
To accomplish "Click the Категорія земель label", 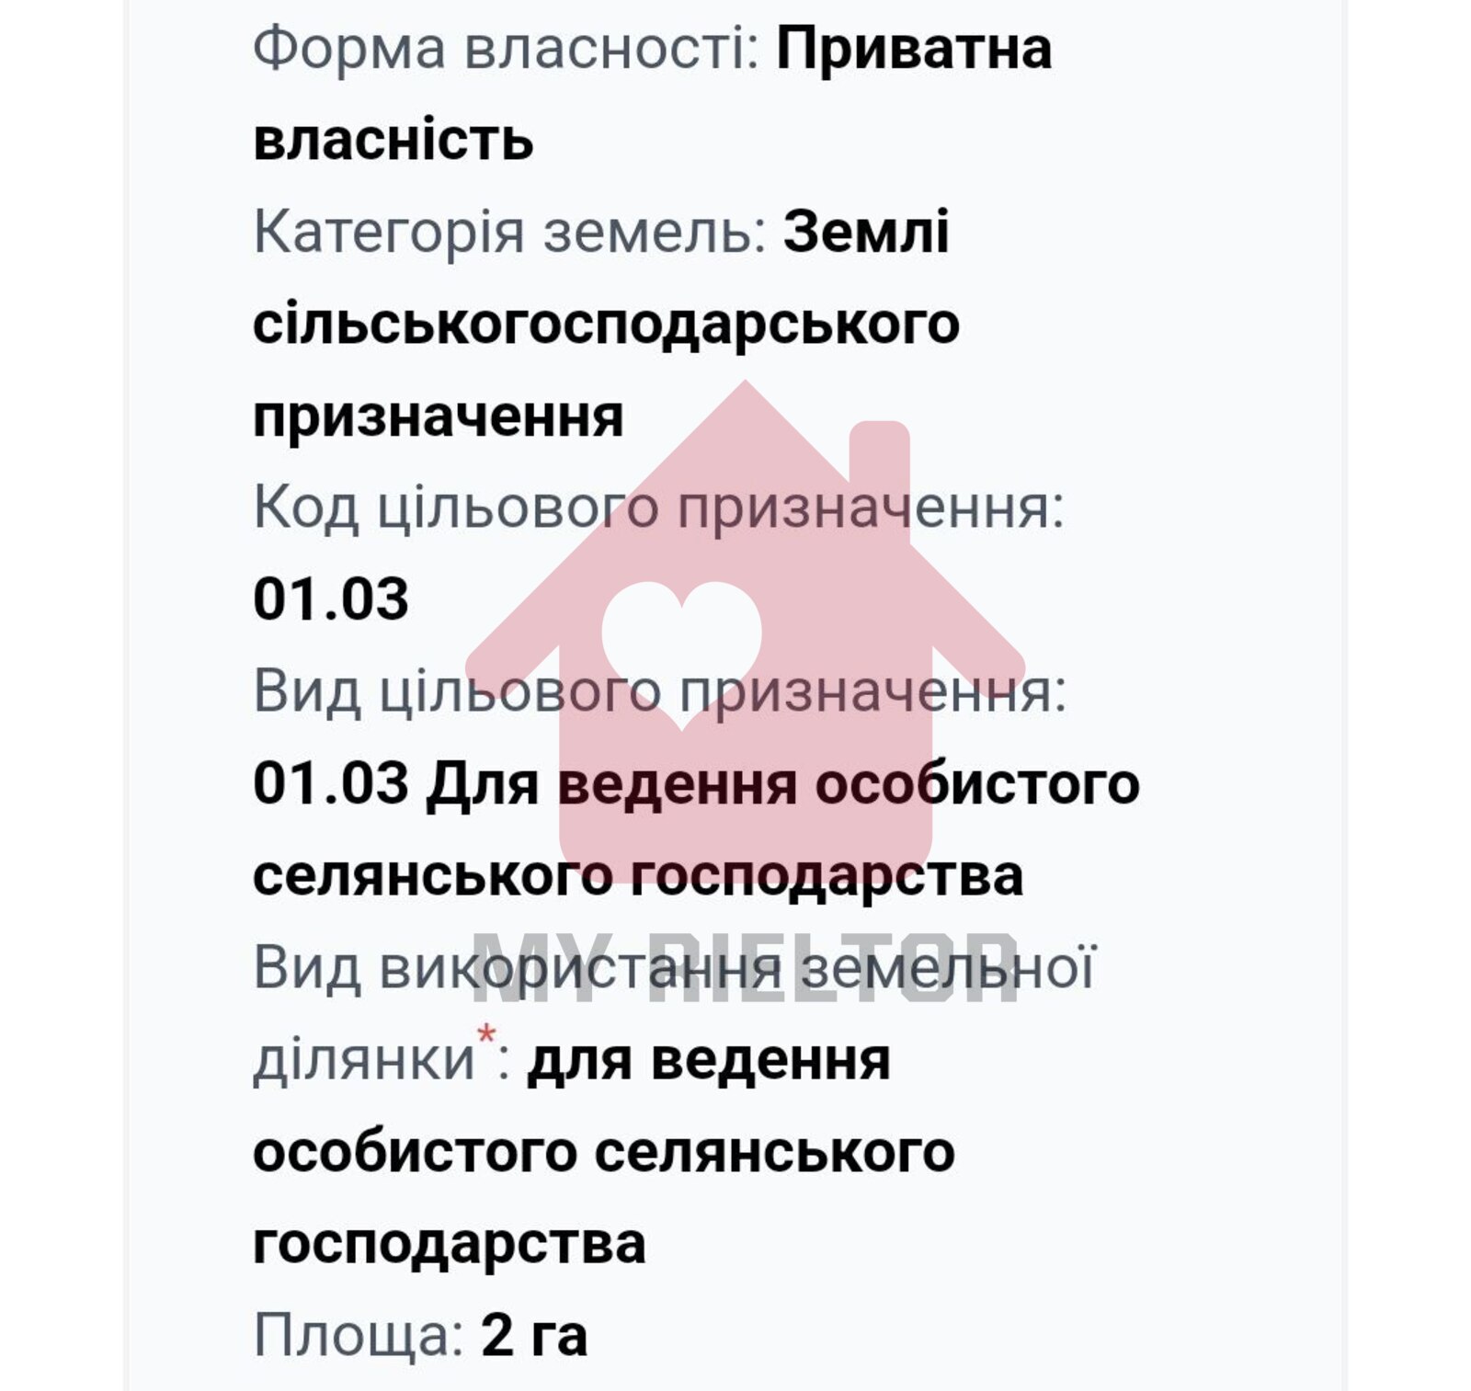I will (510, 232).
